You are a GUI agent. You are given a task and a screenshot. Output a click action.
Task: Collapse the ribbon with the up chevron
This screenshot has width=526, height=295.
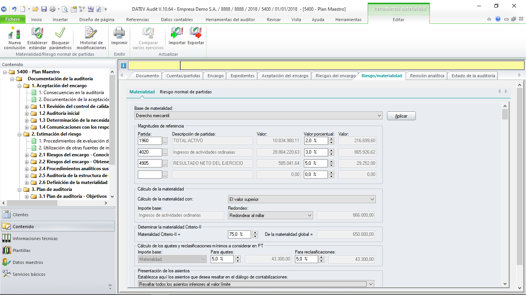489,19
